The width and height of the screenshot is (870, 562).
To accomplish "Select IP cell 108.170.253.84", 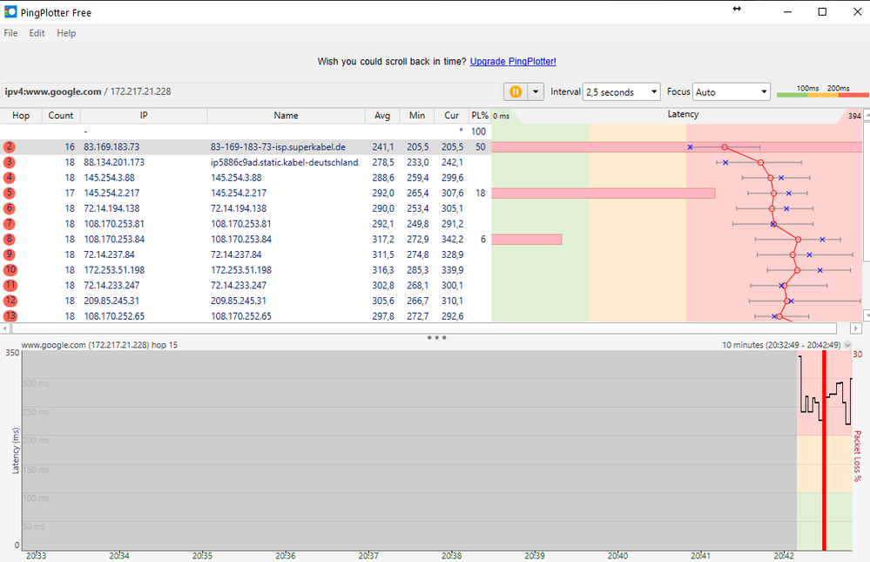I will pos(114,239).
